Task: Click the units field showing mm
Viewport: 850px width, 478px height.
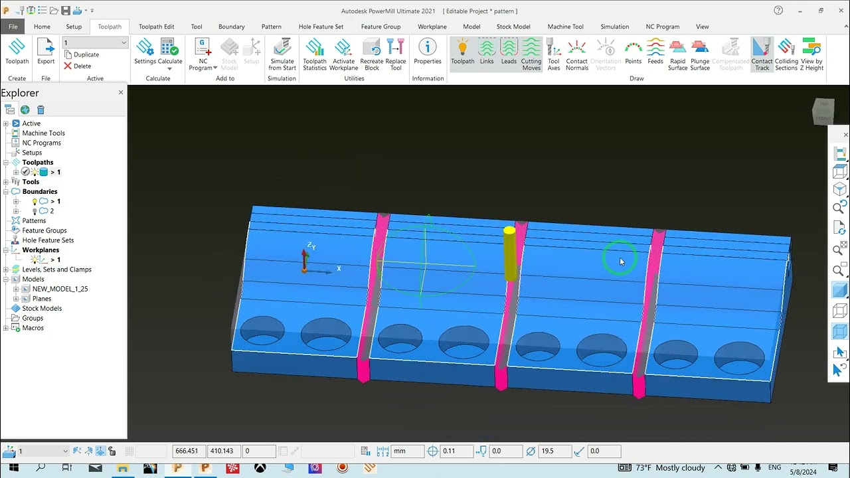Action: pyautogui.click(x=408, y=451)
